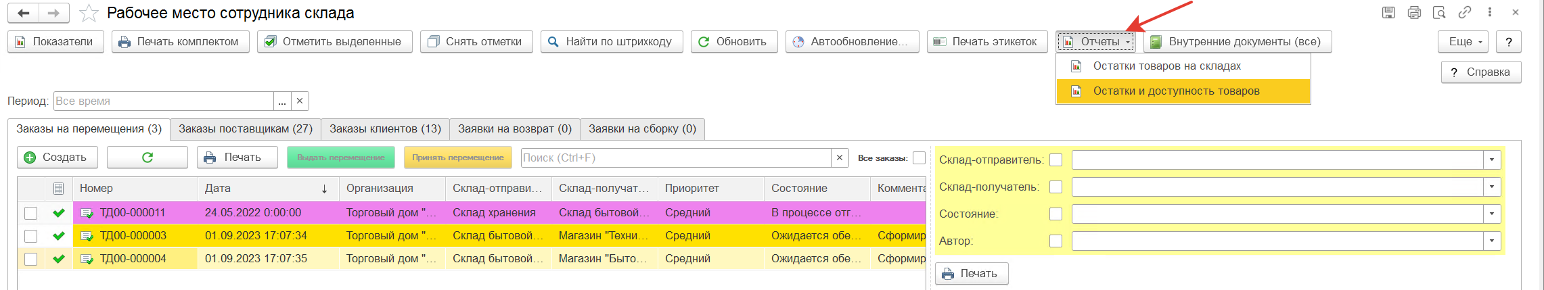Image resolution: width=1544 pixels, height=290 pixels.
Task: Open Найти по штрихкоду search
Action: point(612,42)
